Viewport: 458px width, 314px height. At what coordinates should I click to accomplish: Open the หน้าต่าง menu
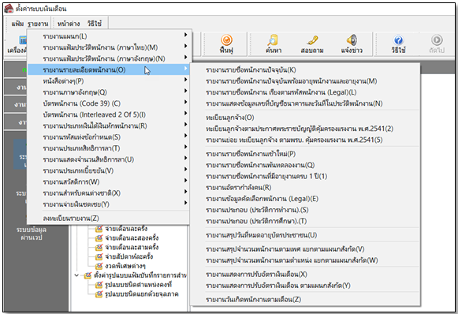(69, 24)
